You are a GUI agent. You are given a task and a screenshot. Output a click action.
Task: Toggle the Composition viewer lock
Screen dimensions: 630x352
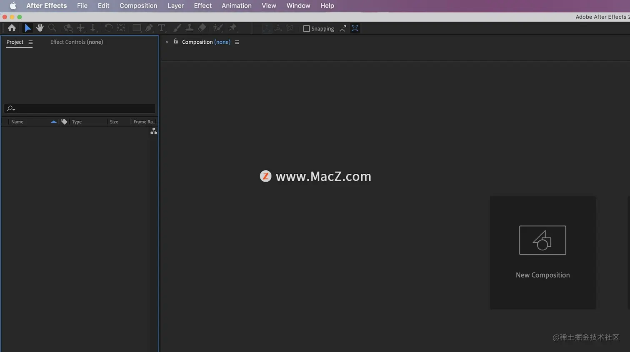[x=176, y=41]
